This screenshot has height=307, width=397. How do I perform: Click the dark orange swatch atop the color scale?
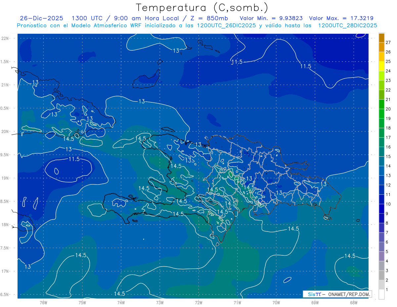click(x=382, y=38)
